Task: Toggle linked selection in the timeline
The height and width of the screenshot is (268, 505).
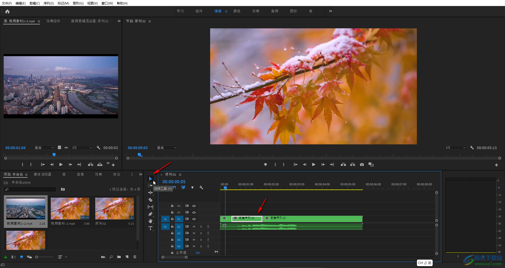Action: click(x=183, y=187)
